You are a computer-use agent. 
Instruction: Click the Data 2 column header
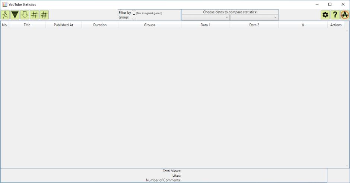254,25
